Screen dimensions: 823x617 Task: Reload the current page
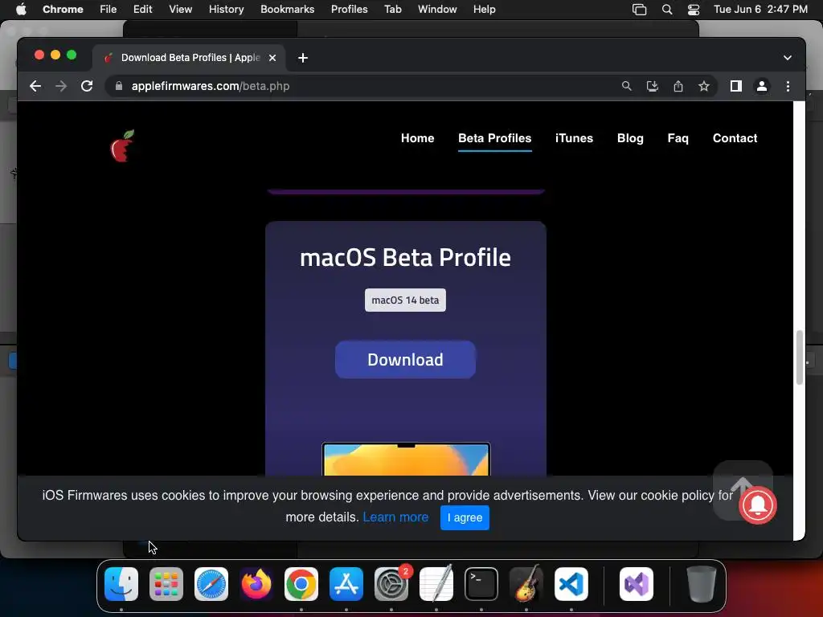(87, 86)
